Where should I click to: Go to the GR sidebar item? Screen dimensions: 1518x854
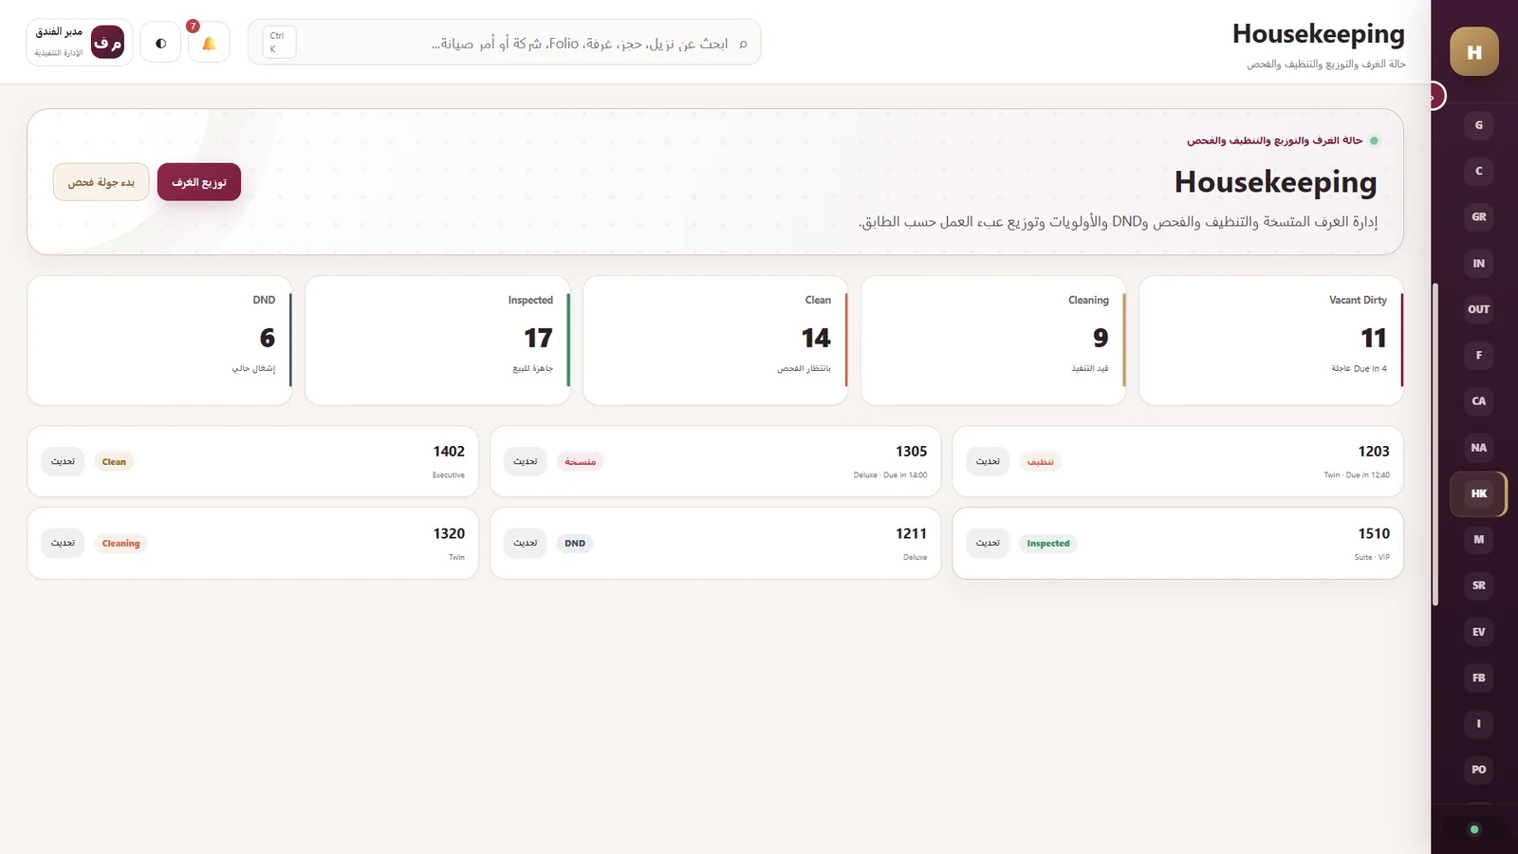(1478, 217)
